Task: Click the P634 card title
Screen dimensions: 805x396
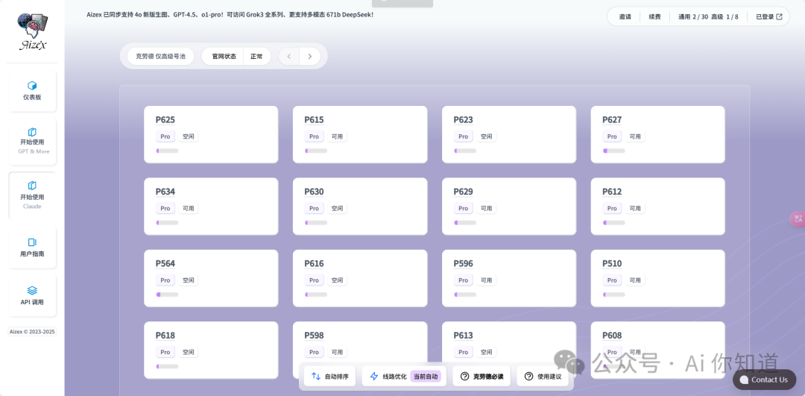Action: click(x=165, y=192)
